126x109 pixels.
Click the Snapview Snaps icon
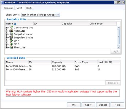coord(11,37)
